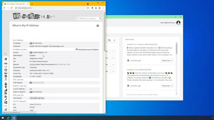Click the Sedgemoor District city value

pos(36,59)
